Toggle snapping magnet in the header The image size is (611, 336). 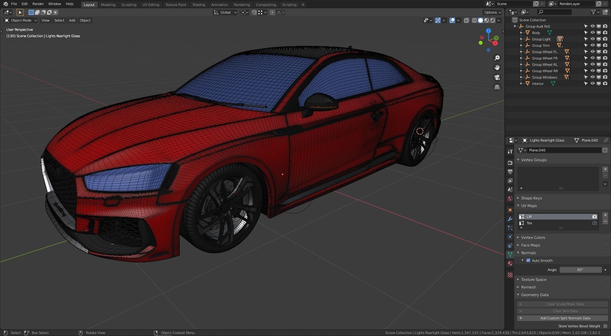[x=254, y=12]
